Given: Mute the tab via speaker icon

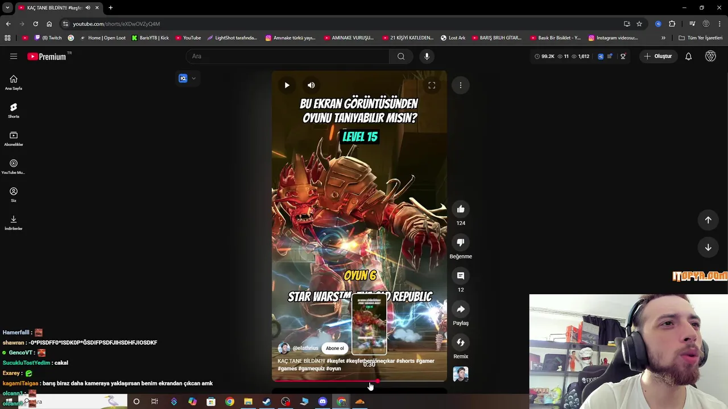Looking at the screenshot, I should click(x=88, y=8).
